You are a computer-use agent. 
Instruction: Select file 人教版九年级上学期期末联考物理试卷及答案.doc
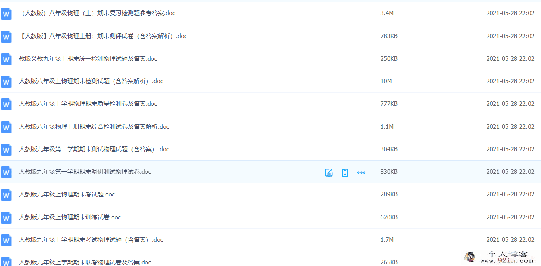click(x=85, y=262)
